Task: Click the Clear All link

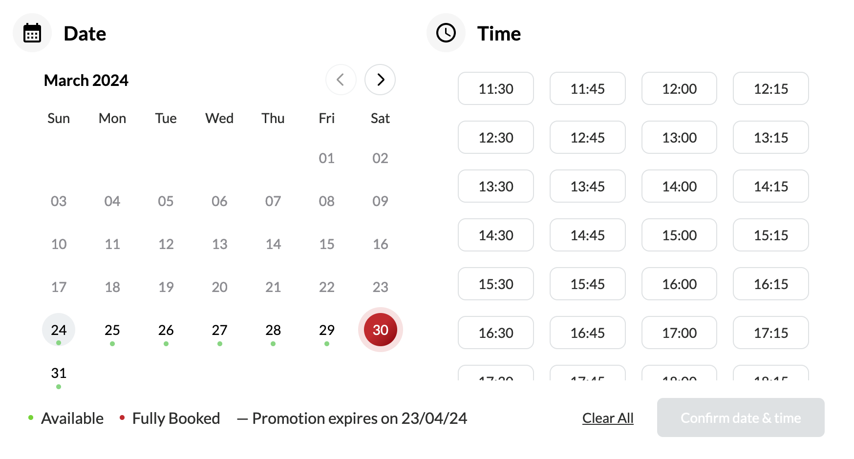Action: (608, 418)
